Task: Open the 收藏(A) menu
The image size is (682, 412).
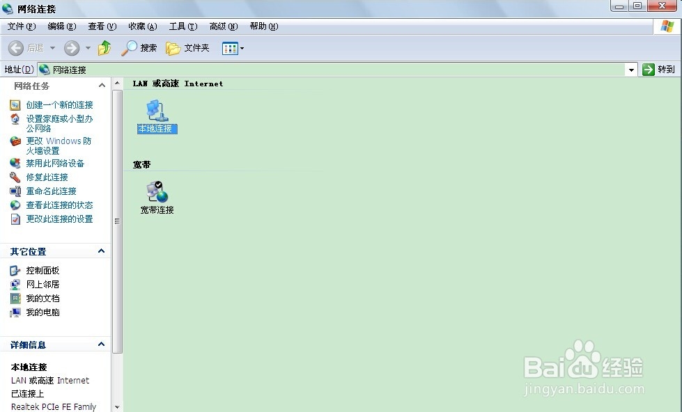Action: 143,26
